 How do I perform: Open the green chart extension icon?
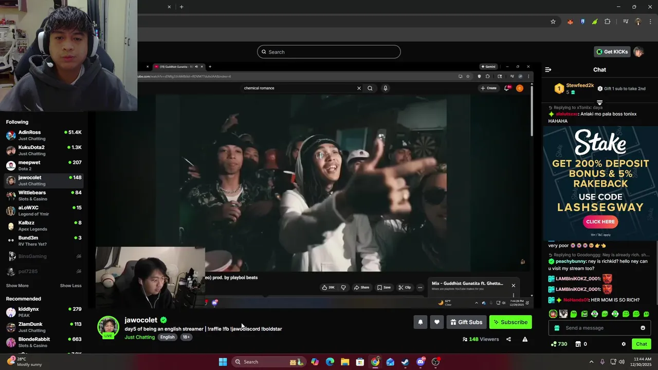[595, 22]
